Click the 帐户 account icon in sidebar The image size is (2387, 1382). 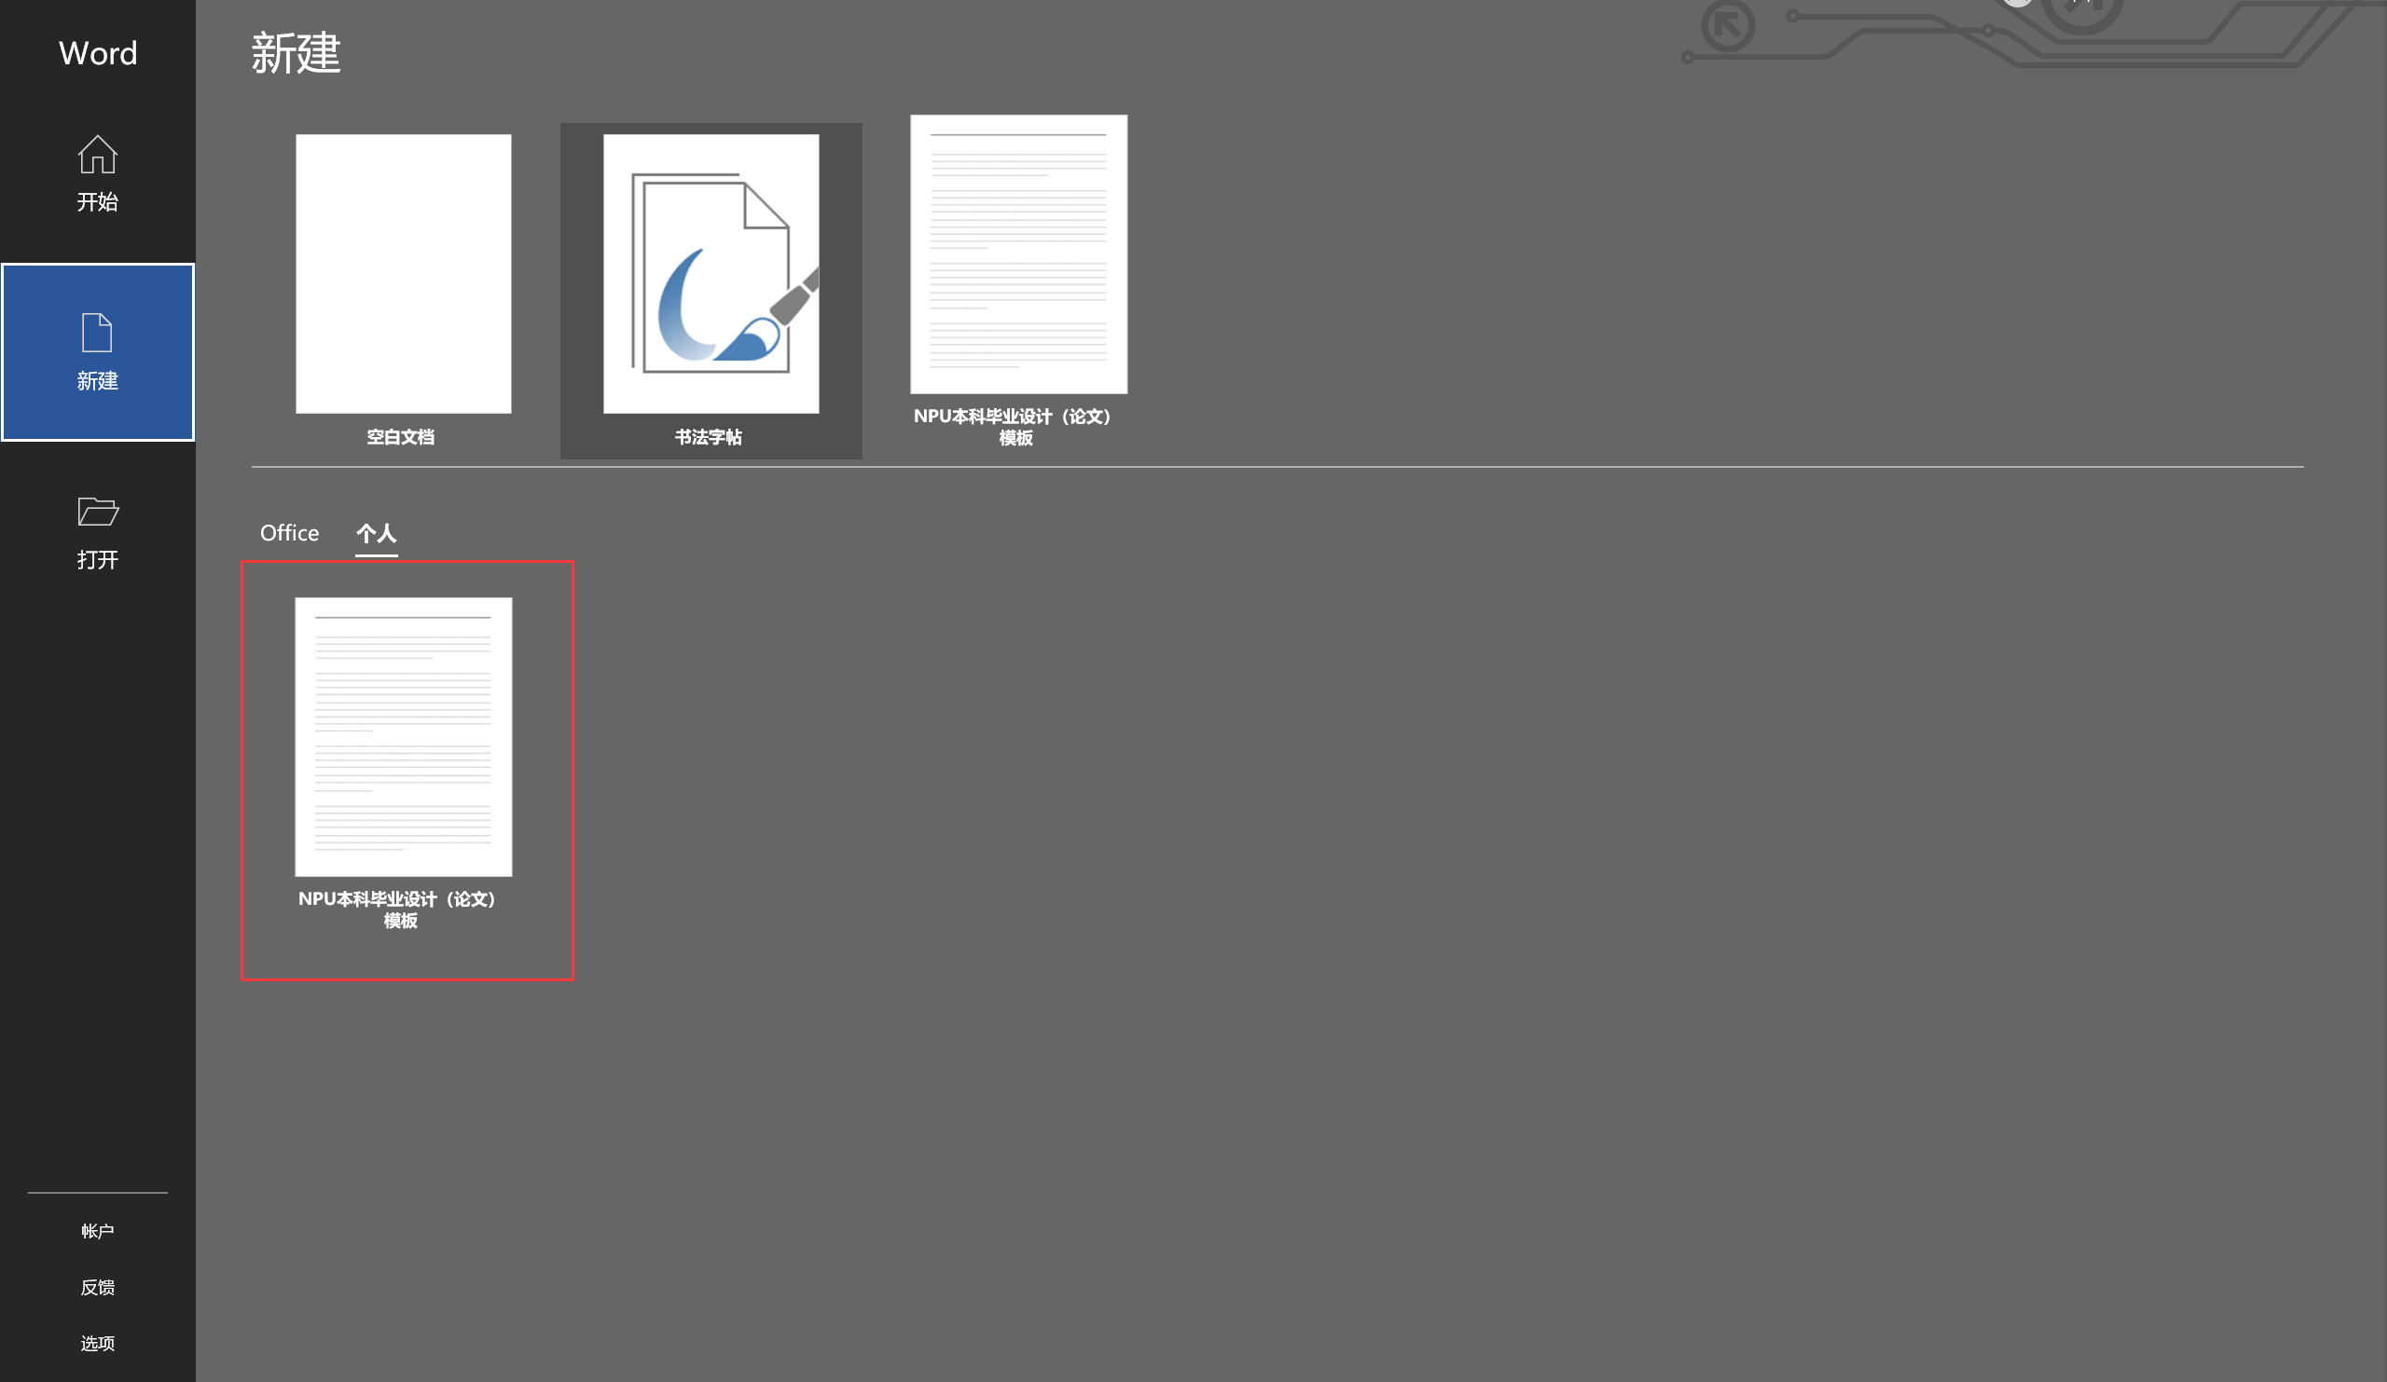(97, 1231)
